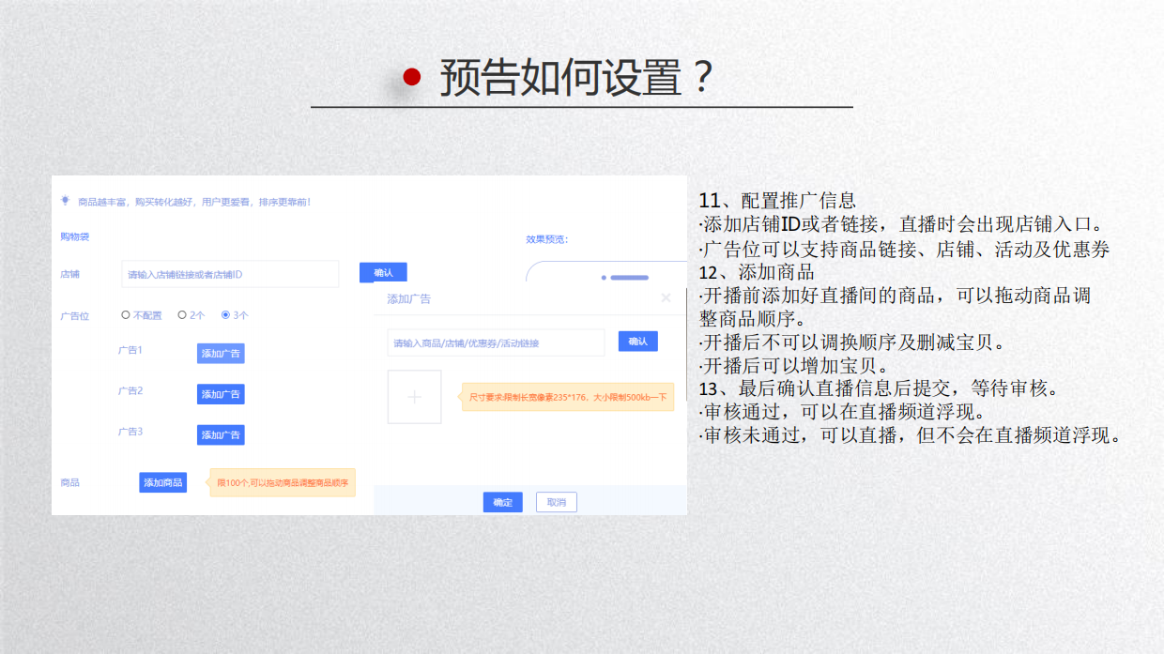The width and height of the screenshot is (1164, 654).
Task: Click the blue dot in 效果预览 area
Action: click(605, 277)
